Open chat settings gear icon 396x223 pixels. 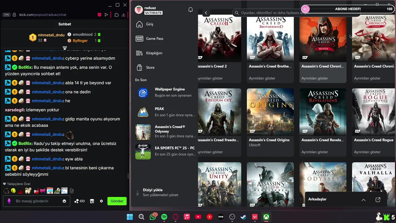click(x=101, y=201)
